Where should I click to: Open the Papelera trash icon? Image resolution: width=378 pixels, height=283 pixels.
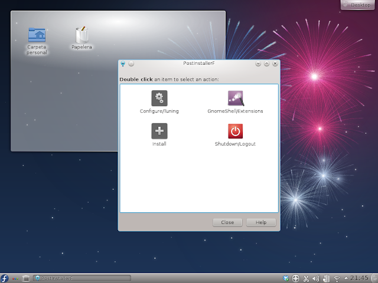[82, 35]
